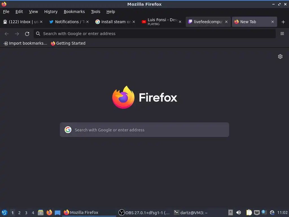Screen dimensions: 289x217
Task: Click the magnifier icon in address bar
Action: [38, 34]
